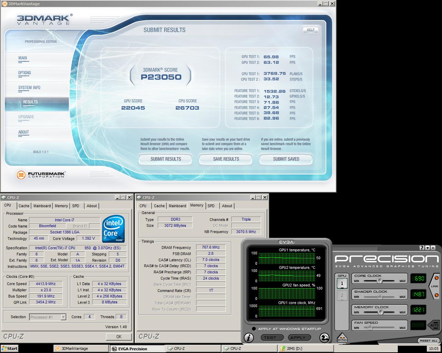Open UPGRADE in 3DMark sidebar

26,117
